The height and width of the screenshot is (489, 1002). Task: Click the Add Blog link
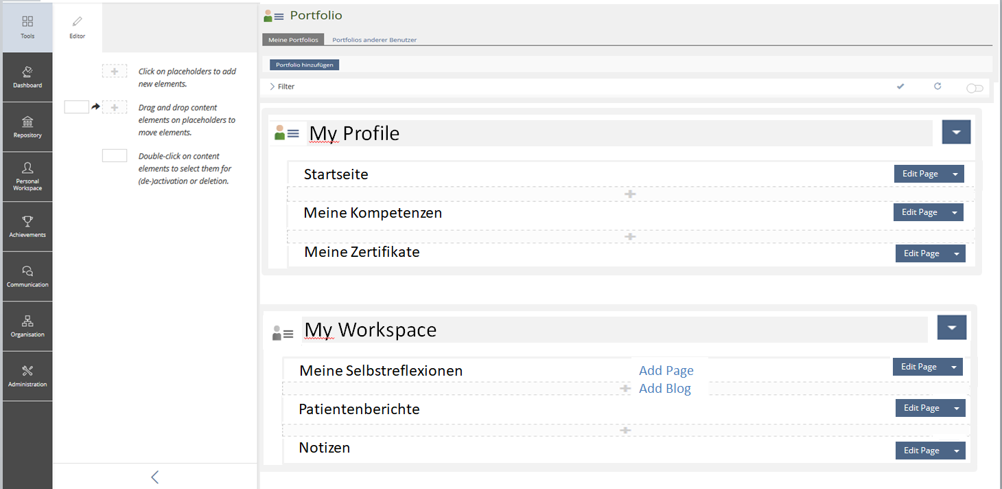pos(664,389)
